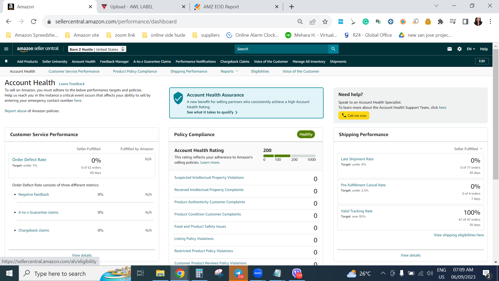Select Manage All Inventory in navigation bar
499x281 pixels.
[x=309, y=61]
